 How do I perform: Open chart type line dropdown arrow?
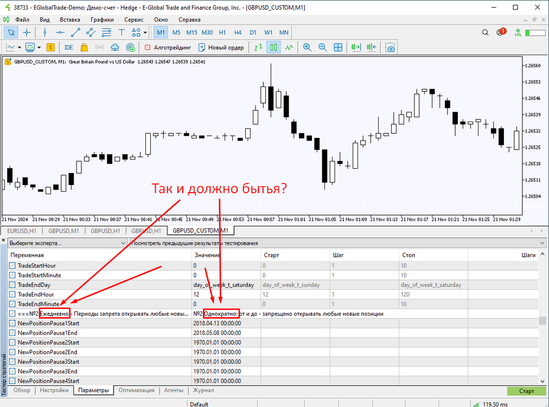point(19,47)
